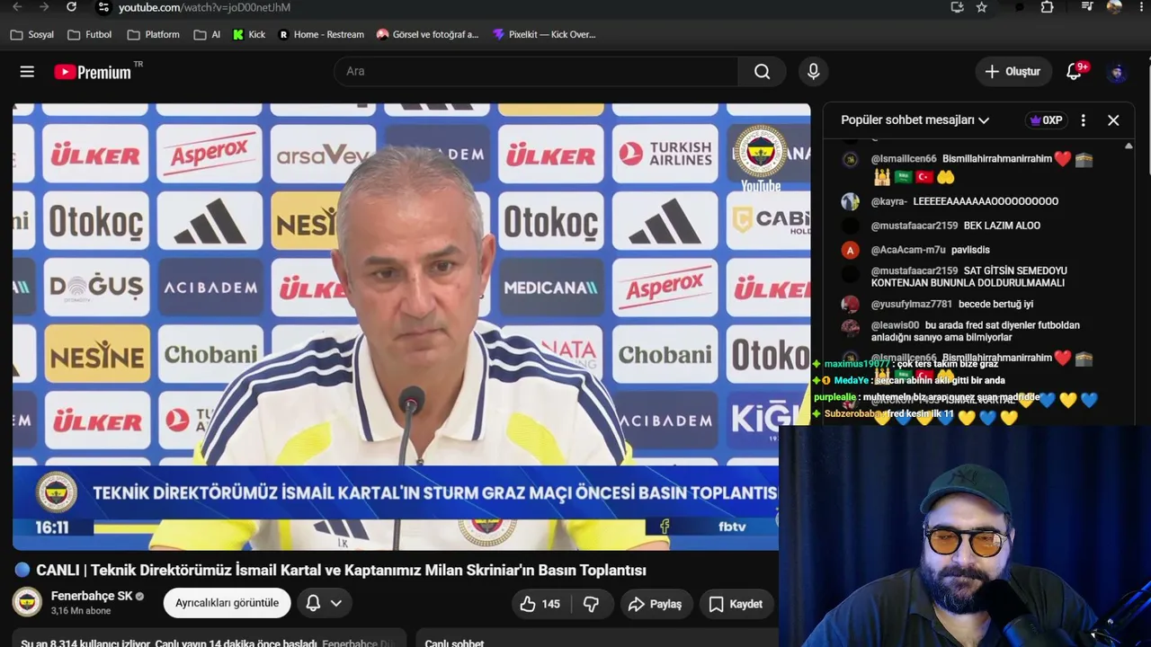Open the bell notification preferences dropdown

[324, 603]
